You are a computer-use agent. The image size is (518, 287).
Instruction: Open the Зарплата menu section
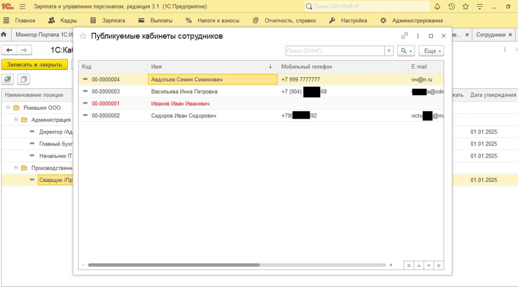pyautogui.click(x=108, y=21)
